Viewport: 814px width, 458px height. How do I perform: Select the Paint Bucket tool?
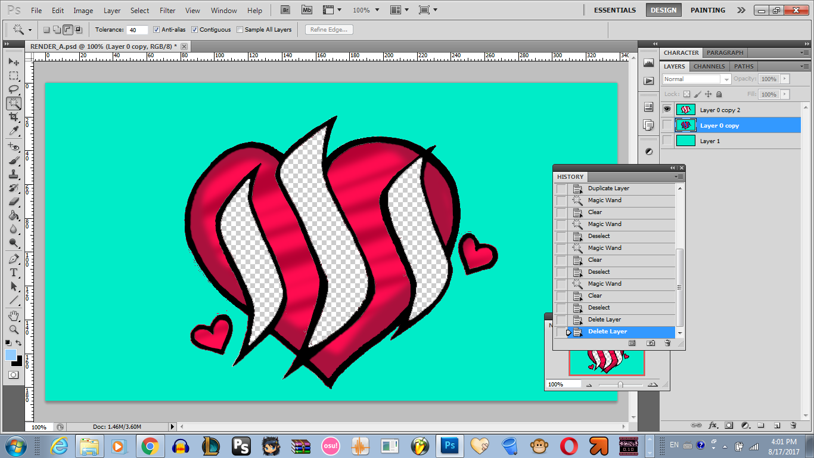(x=14, y=215)
